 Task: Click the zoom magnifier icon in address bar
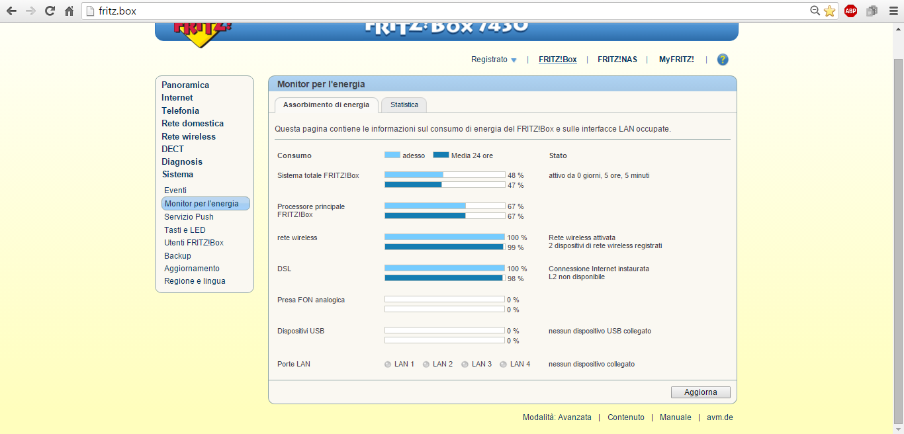pos(815,11)
